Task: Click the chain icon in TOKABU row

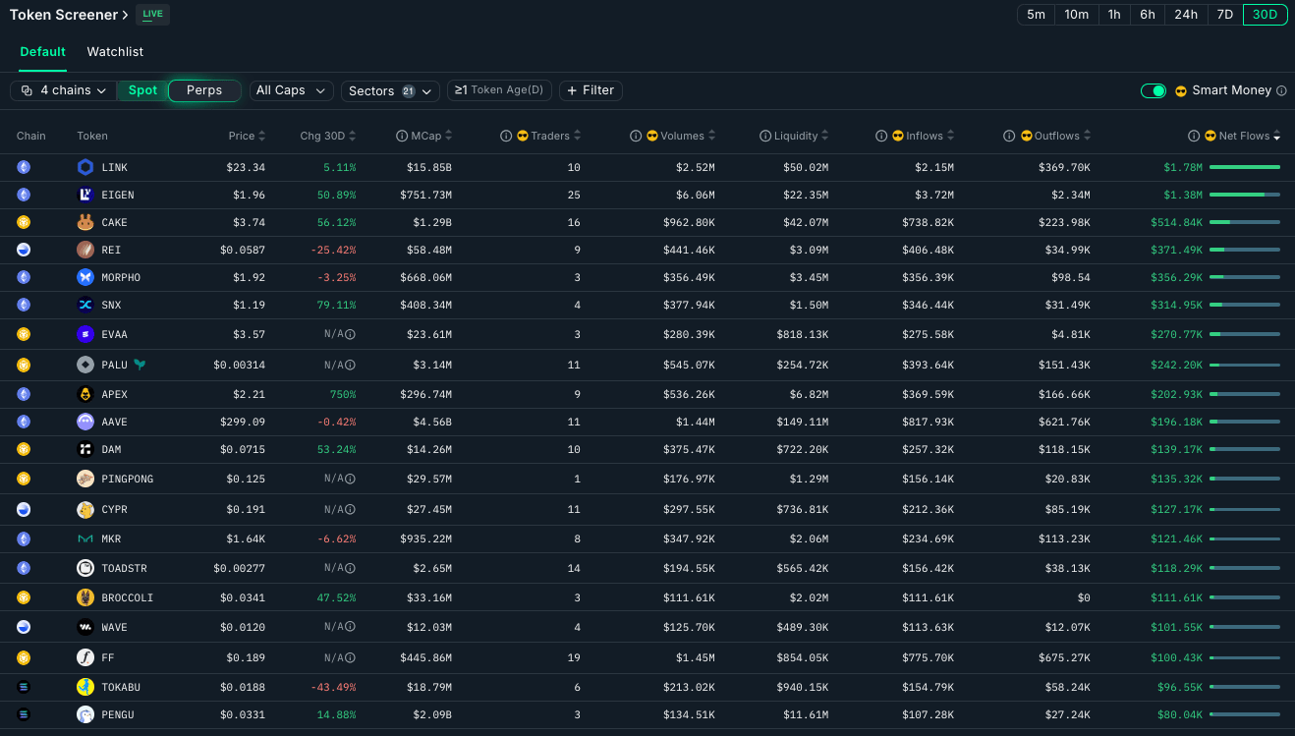Action: [x=24, y=686]
